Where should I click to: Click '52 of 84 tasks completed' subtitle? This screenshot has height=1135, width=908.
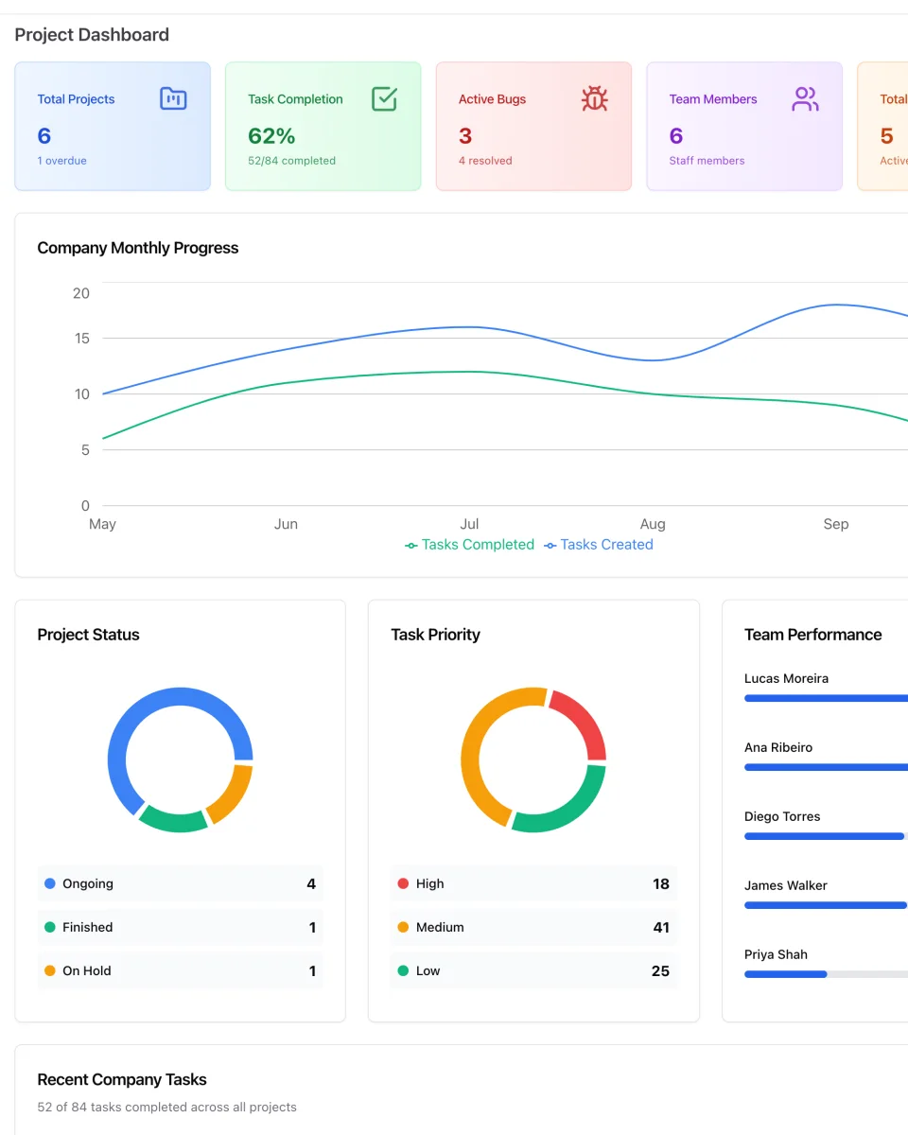[167, 1107]
